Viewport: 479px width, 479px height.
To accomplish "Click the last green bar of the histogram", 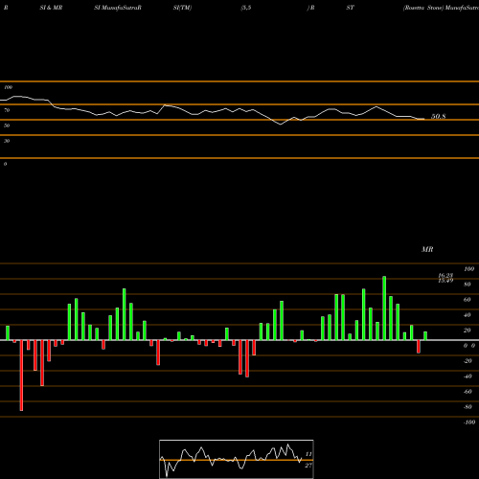I will 425,336.
